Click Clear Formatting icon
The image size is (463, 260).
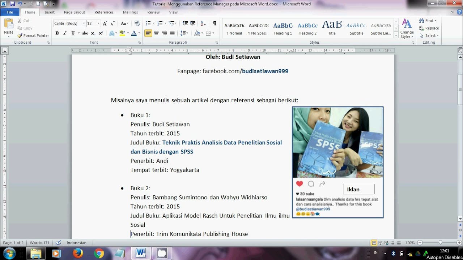137,23
